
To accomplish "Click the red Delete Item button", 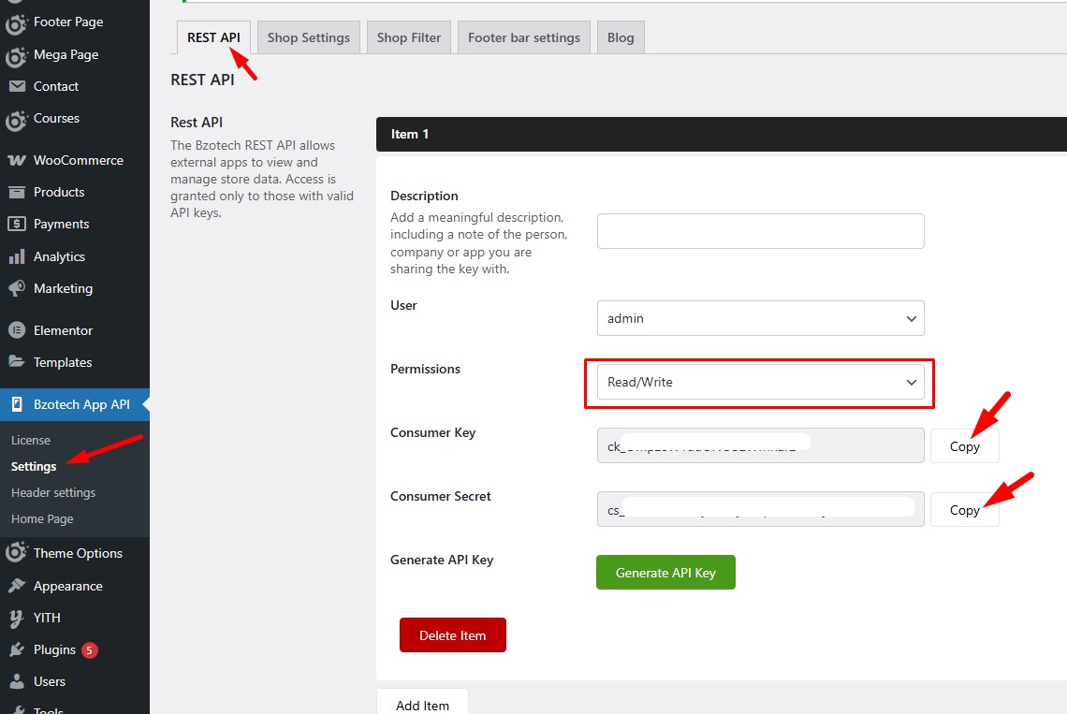I will click(452, 635).
